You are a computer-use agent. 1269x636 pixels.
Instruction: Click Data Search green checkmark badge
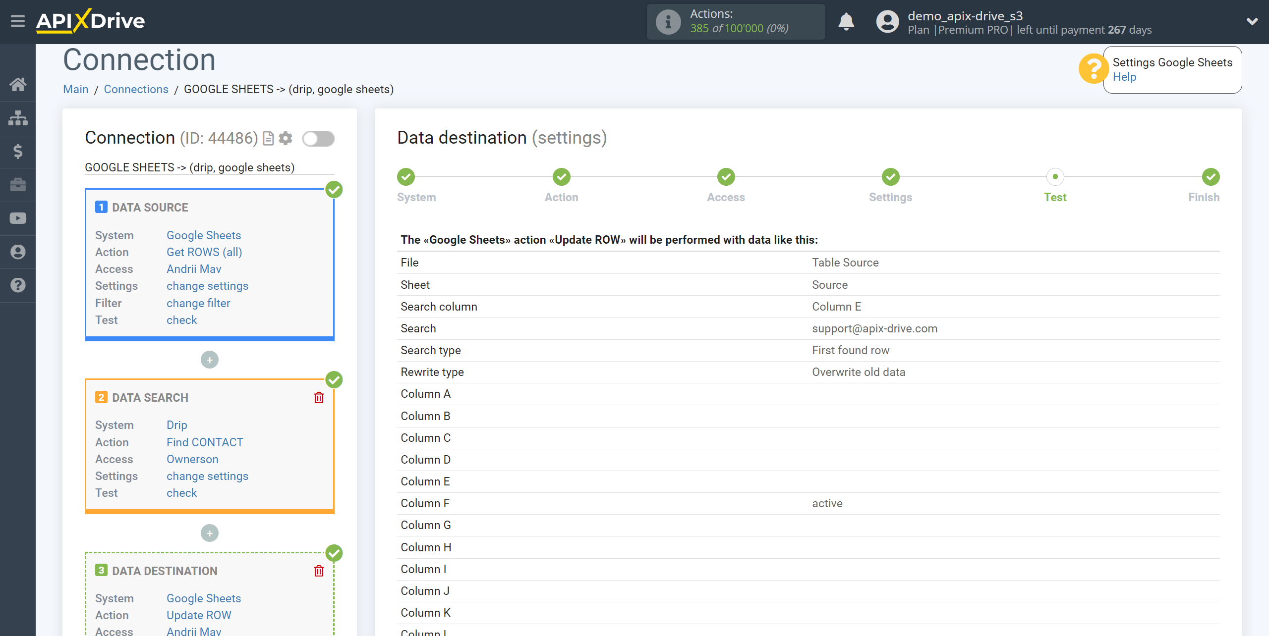tap(334, 380)
